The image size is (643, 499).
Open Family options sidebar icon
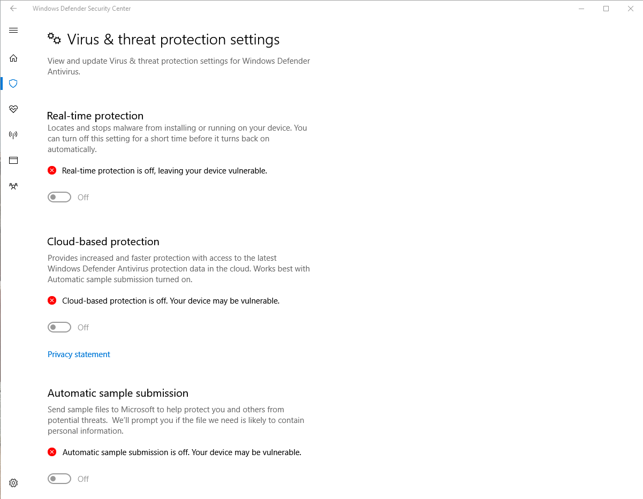(x=13, y=186)
